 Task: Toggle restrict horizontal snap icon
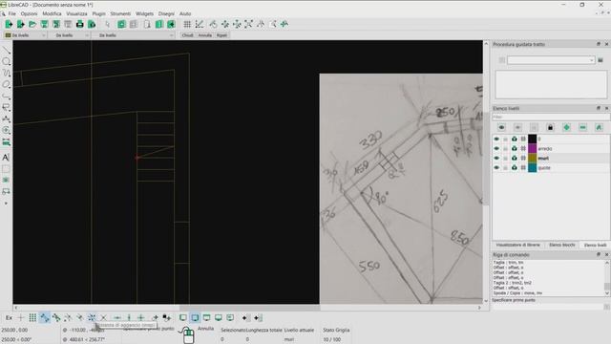116,318
